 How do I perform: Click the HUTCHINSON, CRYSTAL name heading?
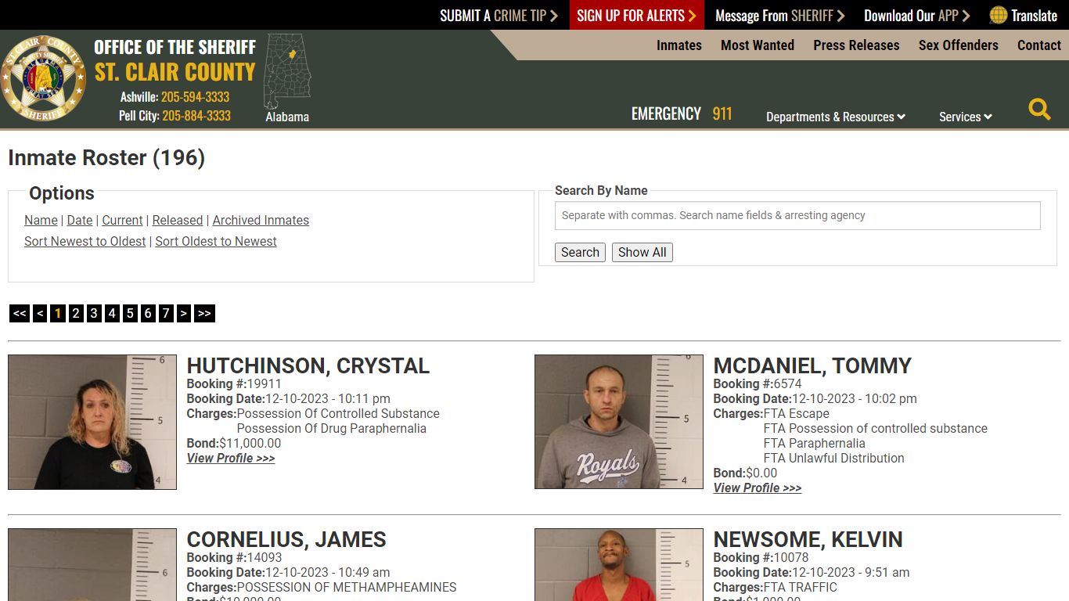[308, 366]
